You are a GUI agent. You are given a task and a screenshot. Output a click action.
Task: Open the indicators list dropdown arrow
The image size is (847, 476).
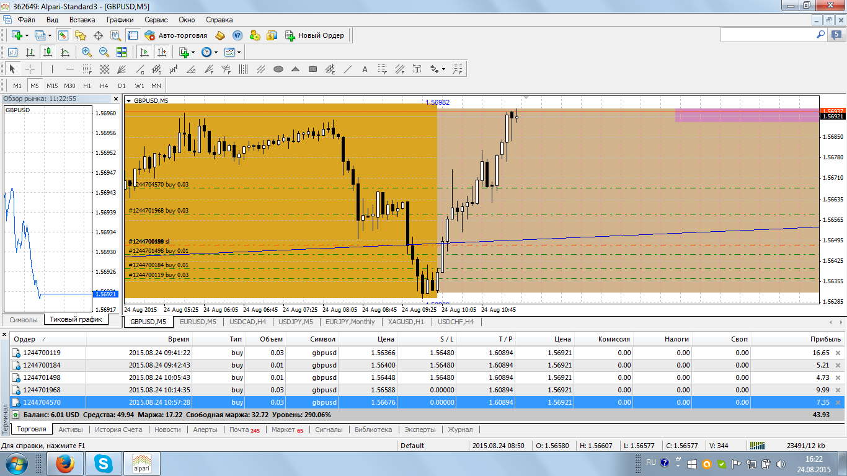(193, 53)
